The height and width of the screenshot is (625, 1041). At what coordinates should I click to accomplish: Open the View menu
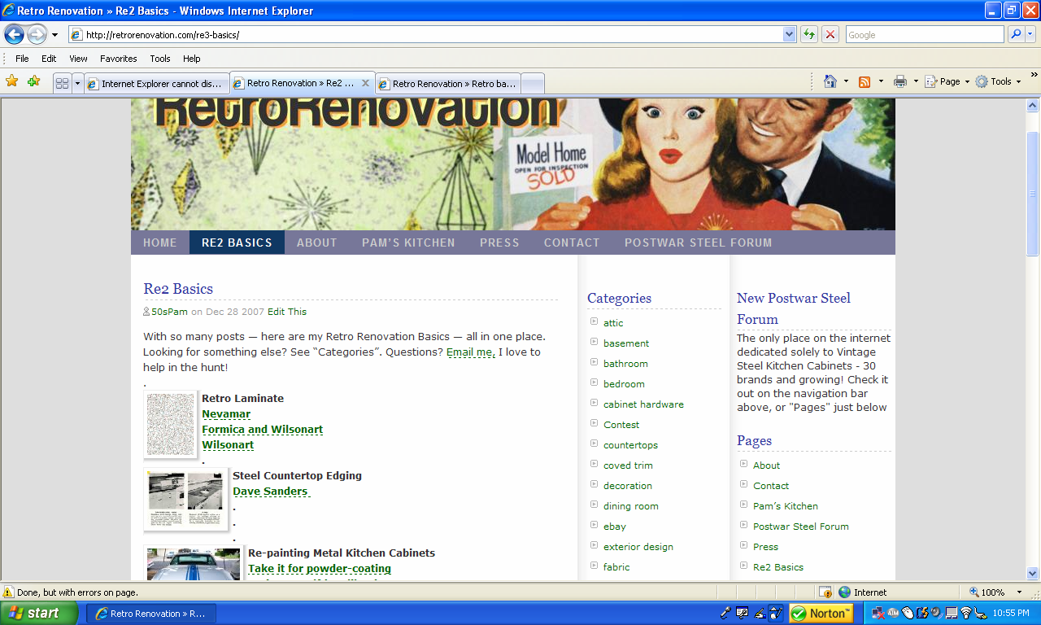click(x=78, y=59)
